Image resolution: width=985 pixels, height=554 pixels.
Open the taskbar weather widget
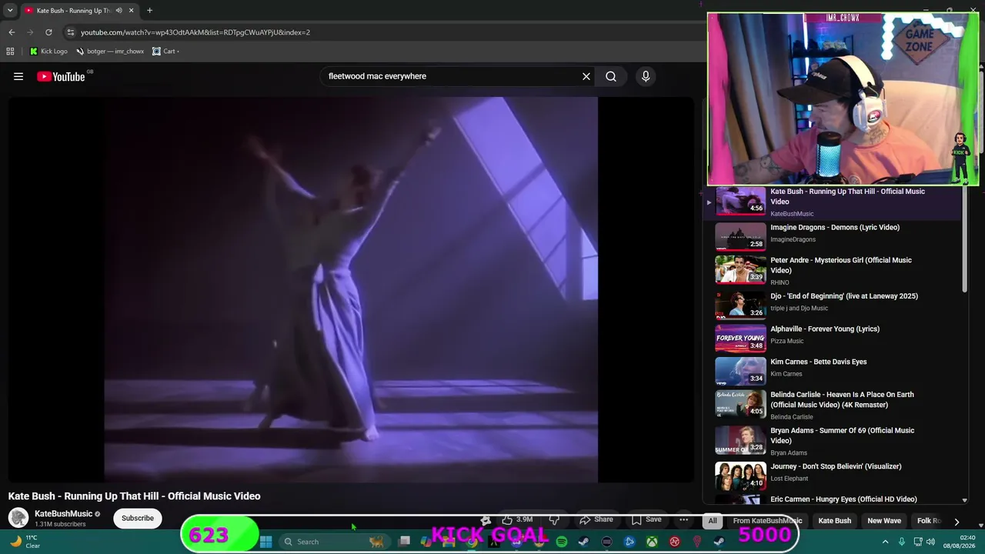[x=25, y=542]
